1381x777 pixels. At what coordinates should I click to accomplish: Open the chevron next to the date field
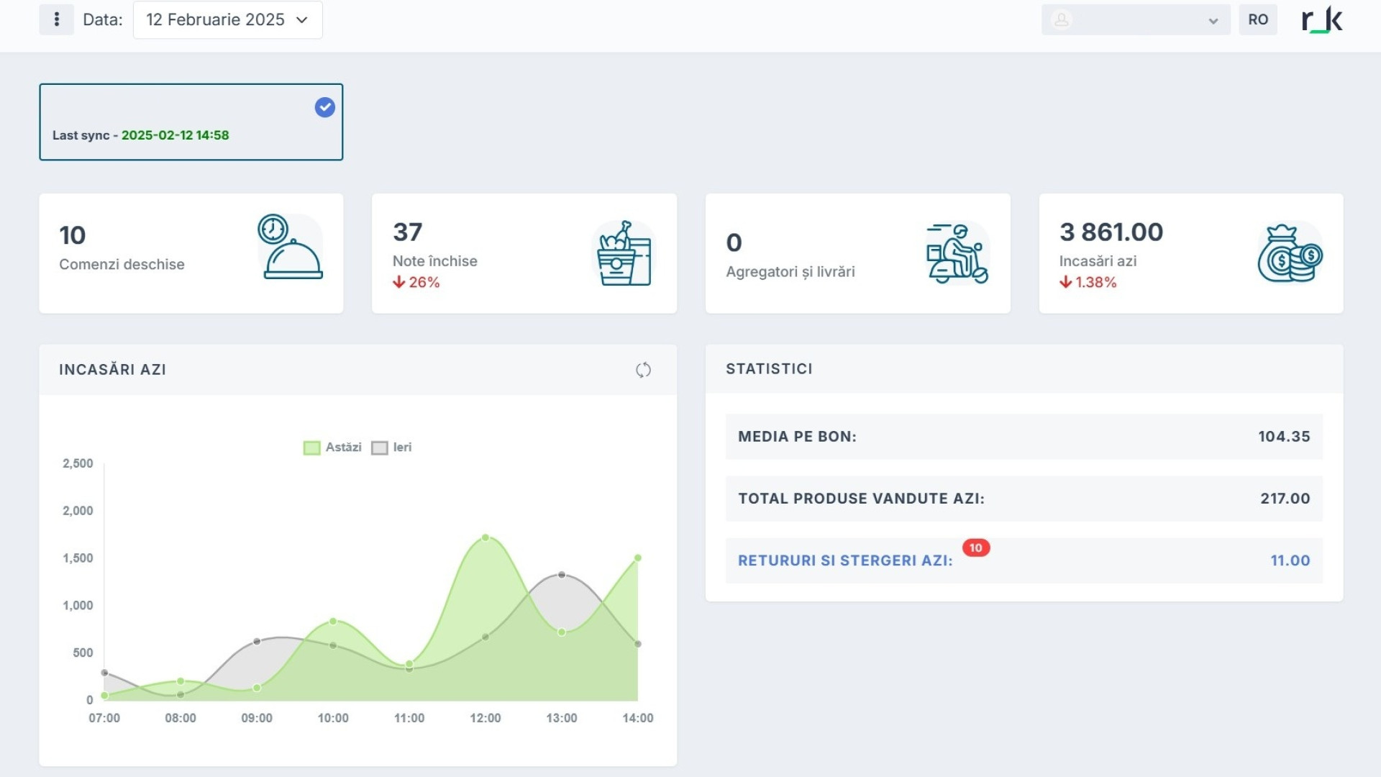301,20
